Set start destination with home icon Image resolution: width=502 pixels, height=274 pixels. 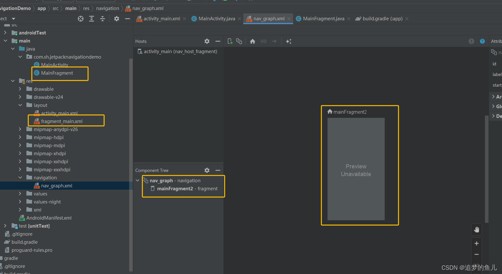(x=253, y=41)
